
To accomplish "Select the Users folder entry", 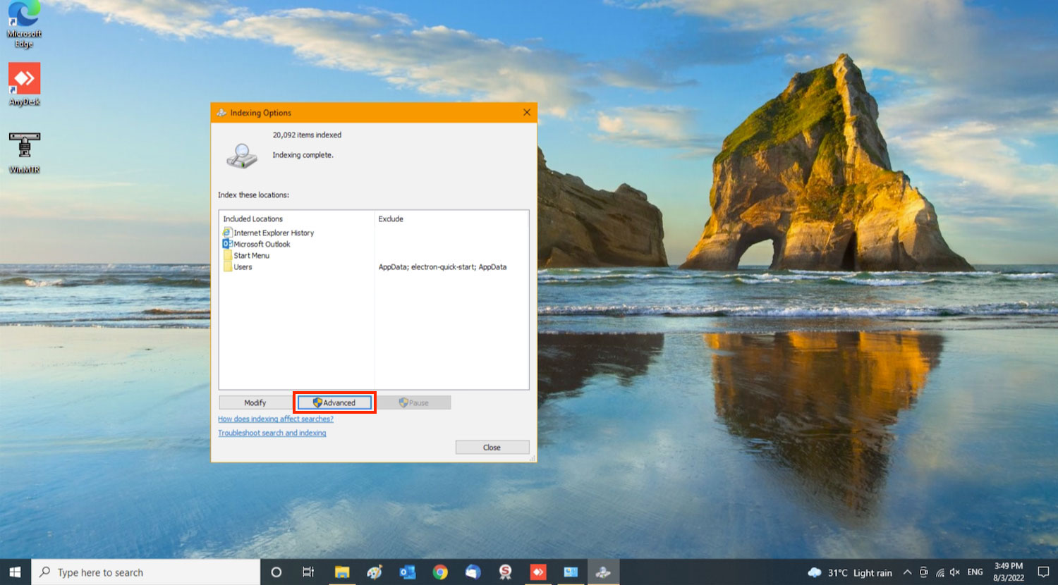I will coord(242,267).
